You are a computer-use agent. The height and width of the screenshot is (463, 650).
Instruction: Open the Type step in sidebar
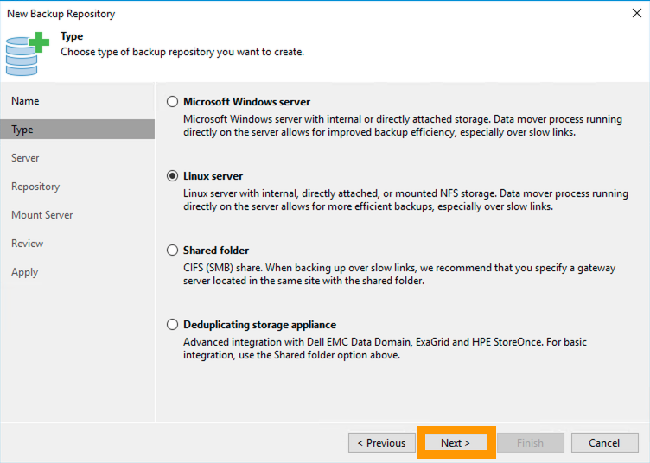point(78,130)
